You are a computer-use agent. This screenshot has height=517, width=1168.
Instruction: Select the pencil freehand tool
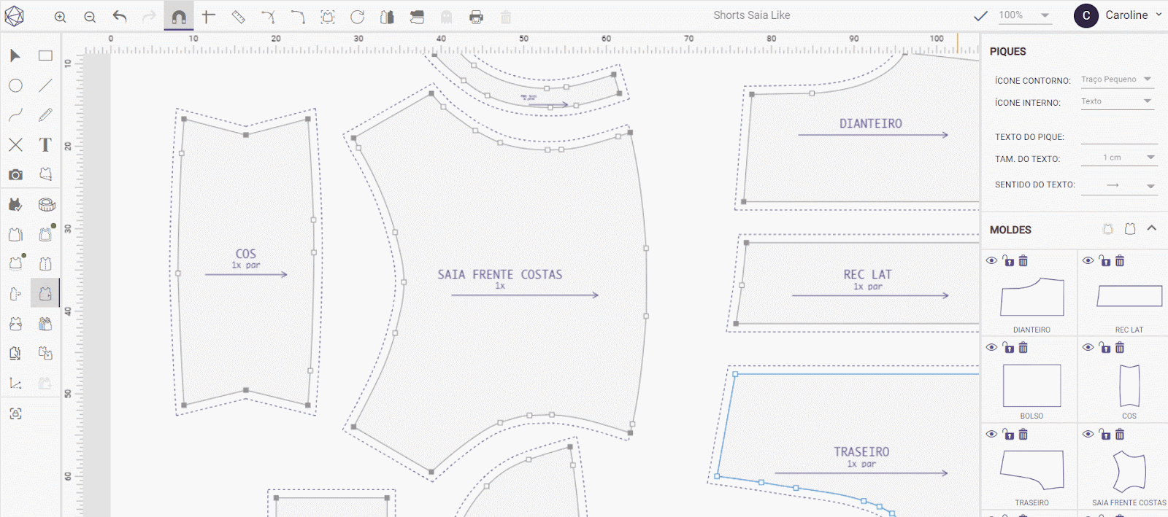coord(45,115)
